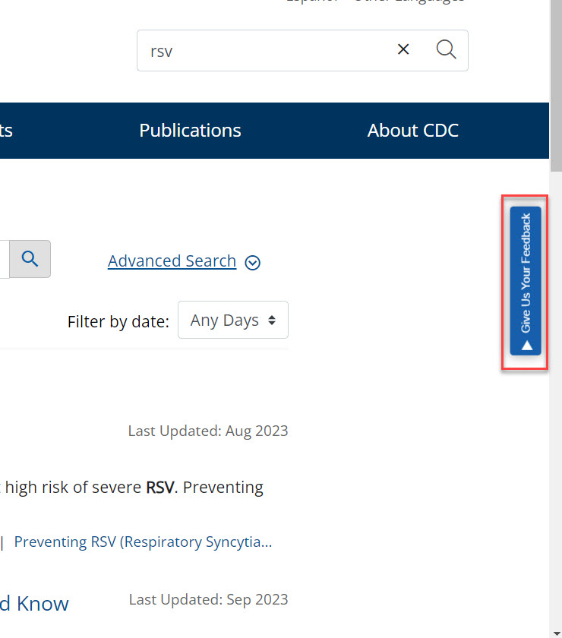Clear the rsv search text with the X icon

(x=403, y=49)
